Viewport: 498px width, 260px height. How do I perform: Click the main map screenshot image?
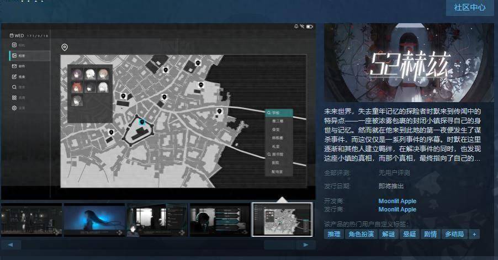pyautogui.click(x=158, y=112)
